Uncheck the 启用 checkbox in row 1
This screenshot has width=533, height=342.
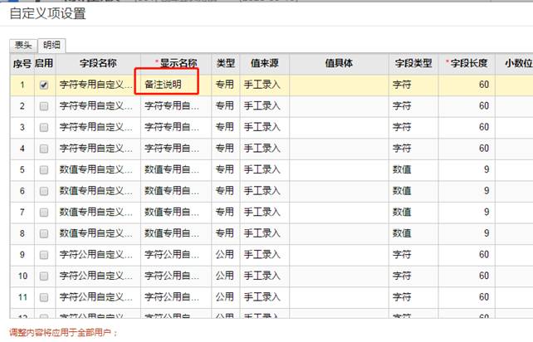coord(44,85)
